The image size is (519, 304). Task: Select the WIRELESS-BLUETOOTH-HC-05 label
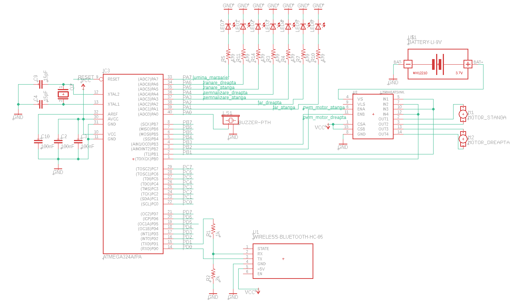pyautogui.click(x=288, y=237)
